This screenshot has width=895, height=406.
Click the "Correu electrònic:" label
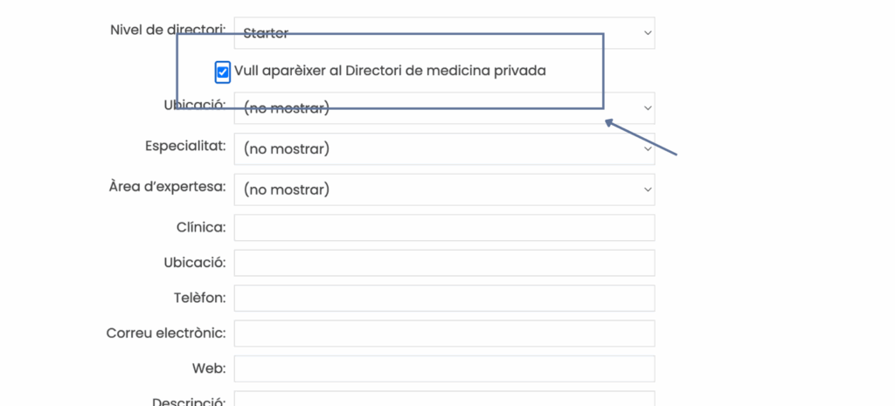(x=166, y=333)
